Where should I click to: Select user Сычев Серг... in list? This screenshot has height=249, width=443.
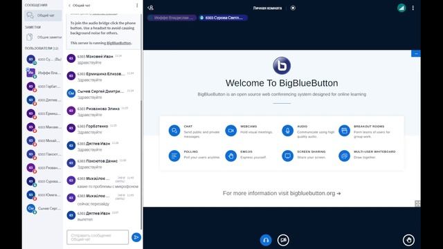44,208
